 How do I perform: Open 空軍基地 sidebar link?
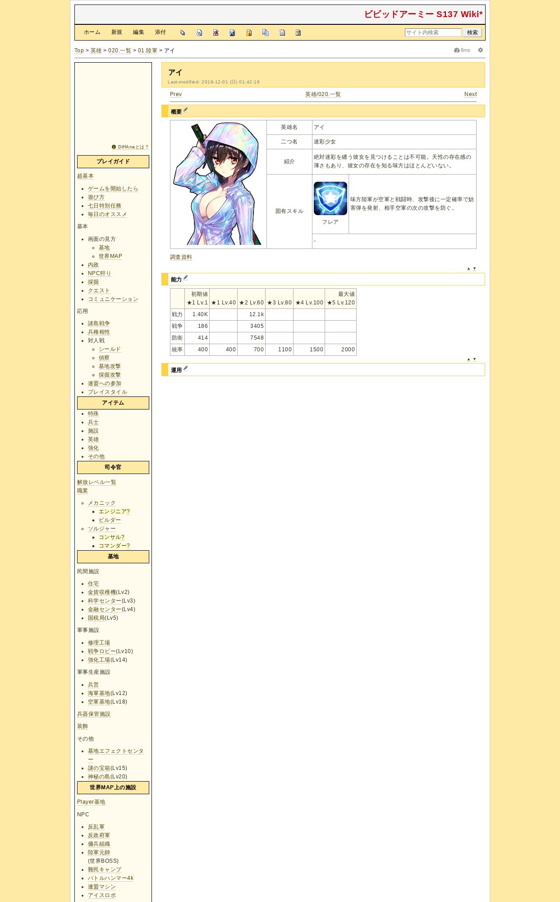click(x=99, y=702)
